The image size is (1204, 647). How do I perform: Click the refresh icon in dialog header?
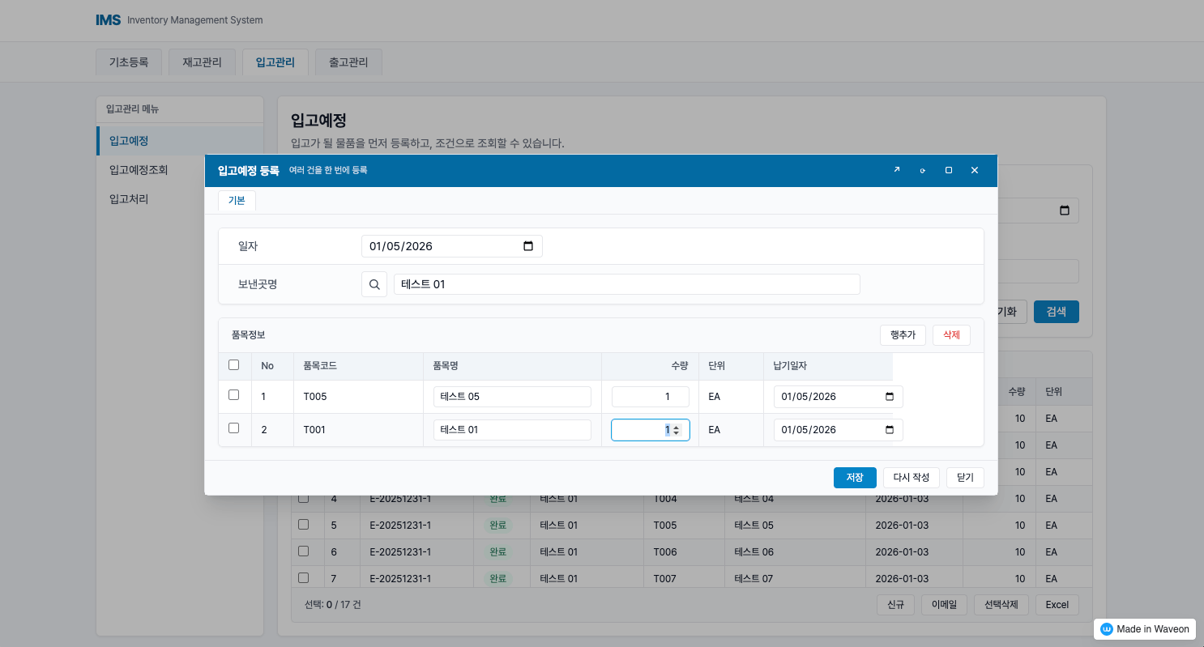click(x=923, y=170)
